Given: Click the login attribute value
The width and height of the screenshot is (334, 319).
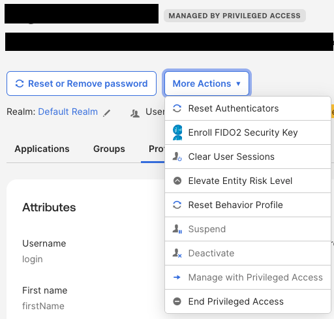Looking at the screenshot, I should click(33, 259).
